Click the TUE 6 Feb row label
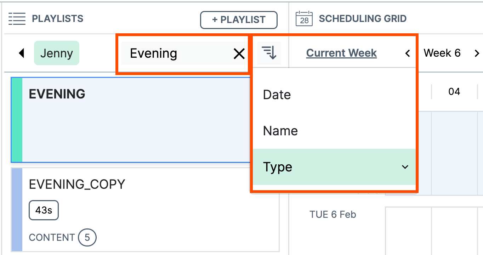Screen dimensions: 483x255 333,214
